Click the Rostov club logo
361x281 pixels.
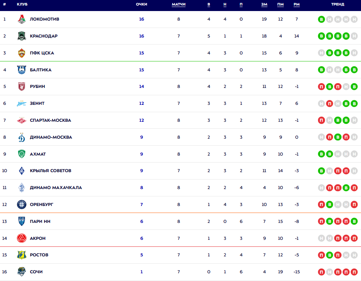click(22, 255)
